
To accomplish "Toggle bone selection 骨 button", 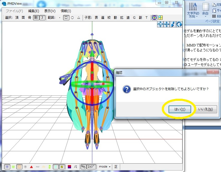I will point(30,18).
